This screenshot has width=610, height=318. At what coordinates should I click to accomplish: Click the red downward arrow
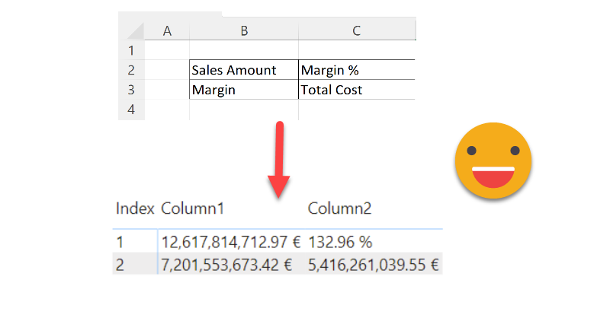coord(280,160)
